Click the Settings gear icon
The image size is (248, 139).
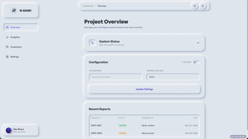click(7, 57)
